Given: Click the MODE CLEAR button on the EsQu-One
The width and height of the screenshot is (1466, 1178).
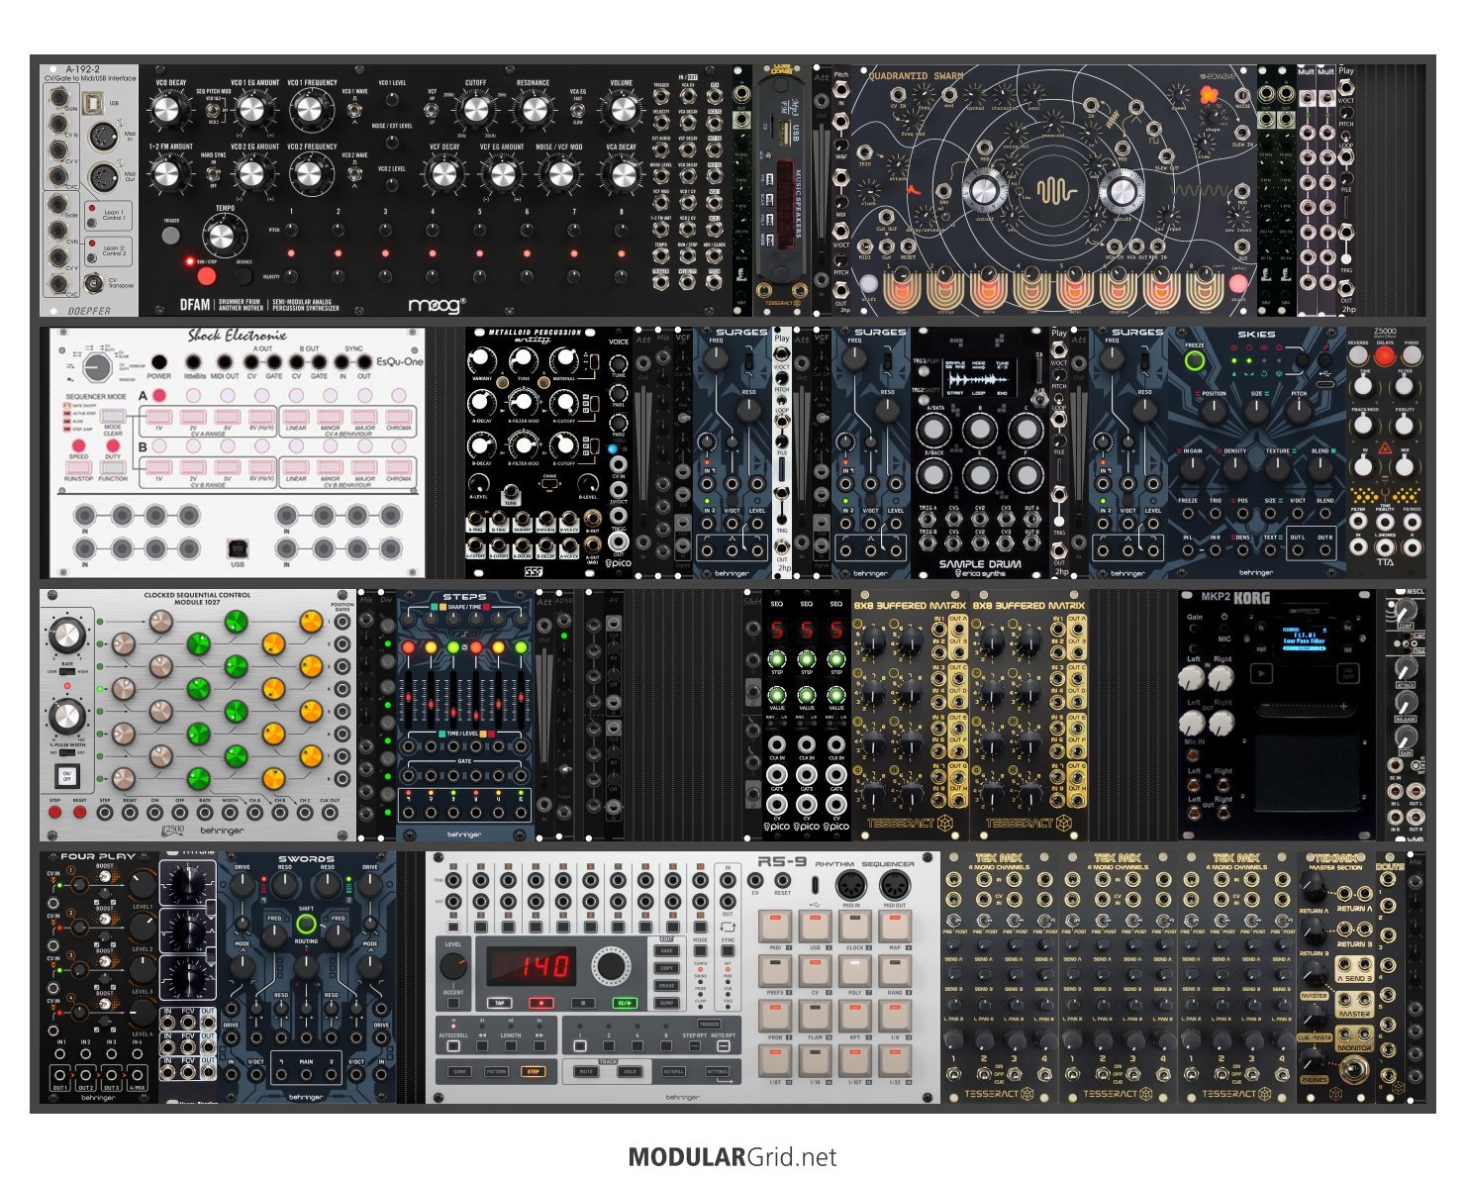Looking at the screenshot, I should 113,418.
